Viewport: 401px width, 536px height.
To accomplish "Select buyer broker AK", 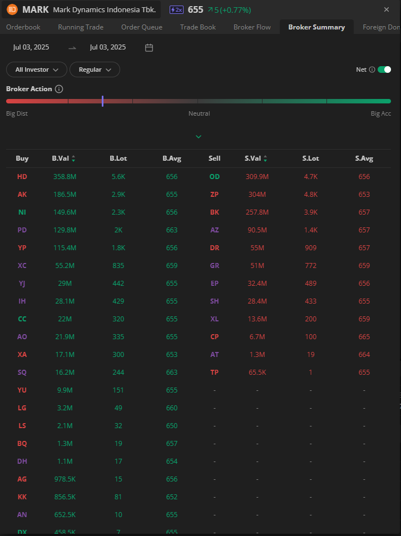I will tap(22, 195).
